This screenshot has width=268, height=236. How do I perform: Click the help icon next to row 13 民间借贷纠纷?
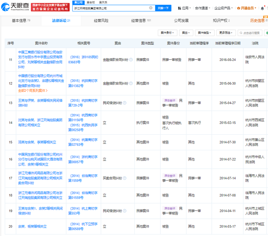[124, 103]
